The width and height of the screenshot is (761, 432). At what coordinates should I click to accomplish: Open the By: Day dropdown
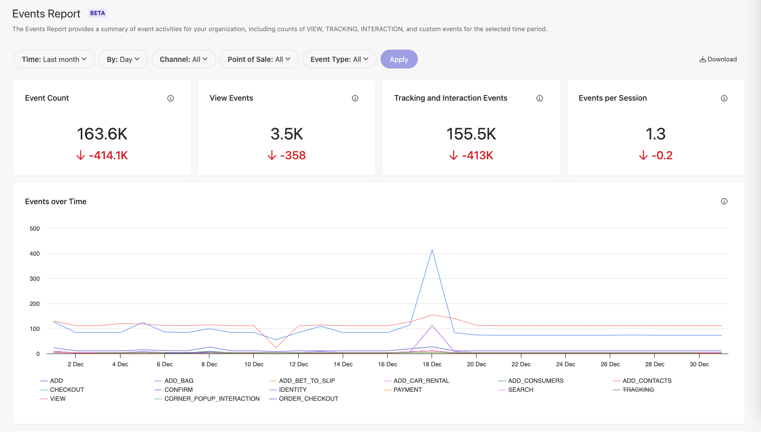[123, 59]
